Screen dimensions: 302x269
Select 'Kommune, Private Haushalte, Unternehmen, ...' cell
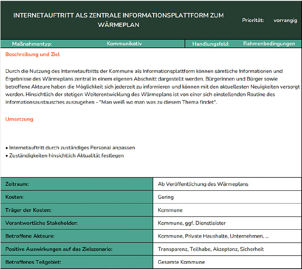pyautogui.click(x=213, y=236)
